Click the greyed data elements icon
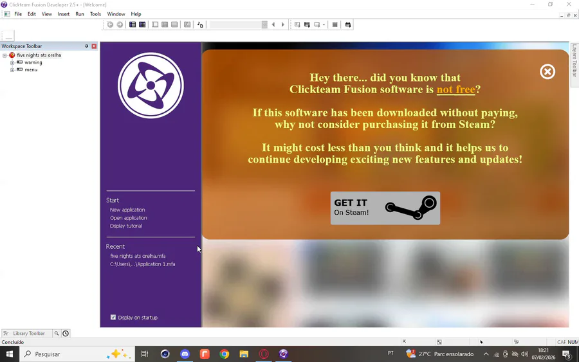 [187, 24]
